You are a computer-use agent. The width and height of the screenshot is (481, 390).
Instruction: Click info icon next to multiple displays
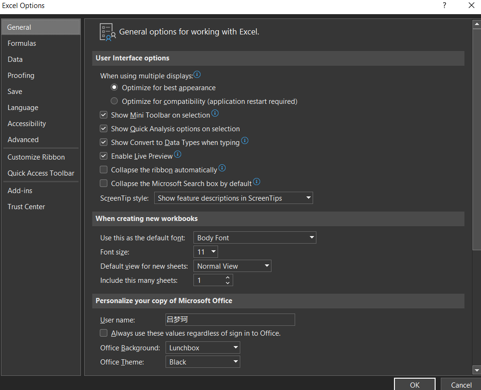pos(197,75)
